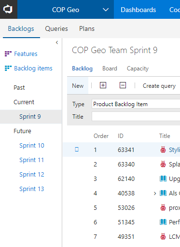Click the bug icon on item 63341
The width and height of the screenshot is (180, 247).
(163, 150)
